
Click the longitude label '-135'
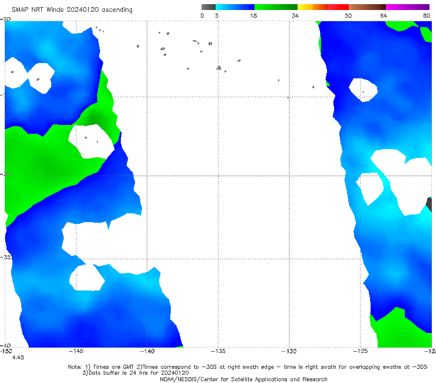[218, 351]
